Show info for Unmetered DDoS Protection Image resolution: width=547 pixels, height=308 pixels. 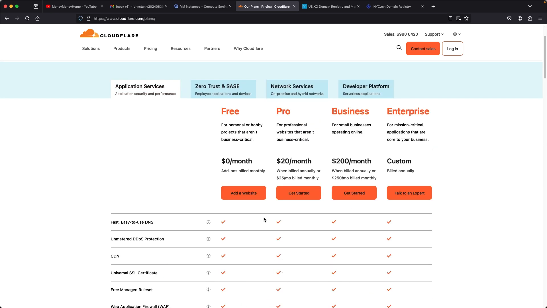pos(209,239)
